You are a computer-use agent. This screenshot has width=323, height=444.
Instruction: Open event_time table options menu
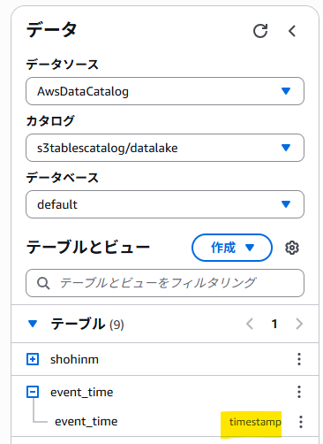299,392
